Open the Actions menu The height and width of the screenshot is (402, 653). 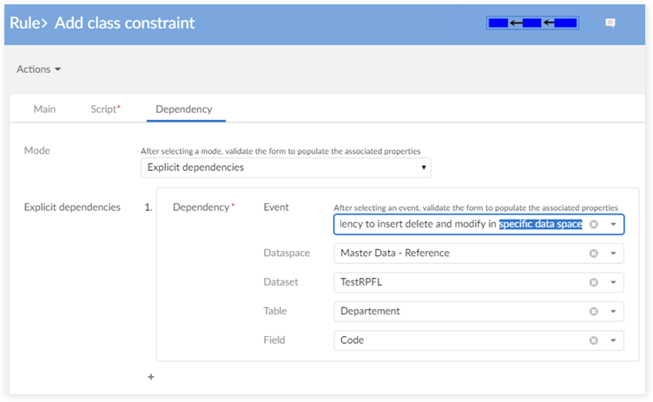[39, 69]
